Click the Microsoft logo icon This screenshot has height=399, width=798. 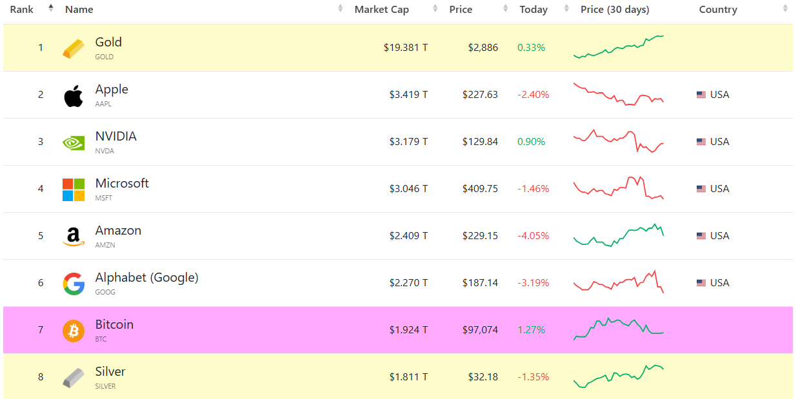click(x=74, y=190)
